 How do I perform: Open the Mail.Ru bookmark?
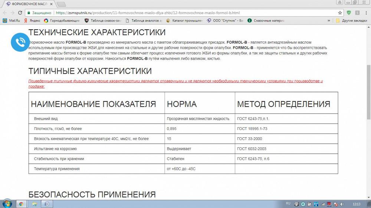[12, 21]
